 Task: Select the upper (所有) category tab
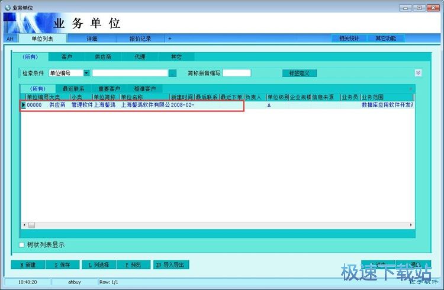click(30, 57)
